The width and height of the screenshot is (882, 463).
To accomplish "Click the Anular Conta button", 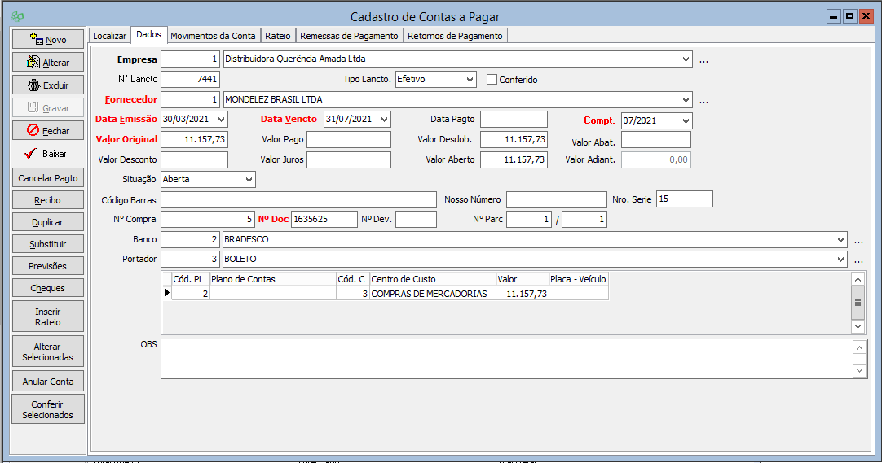I will [x=48, y=382].
